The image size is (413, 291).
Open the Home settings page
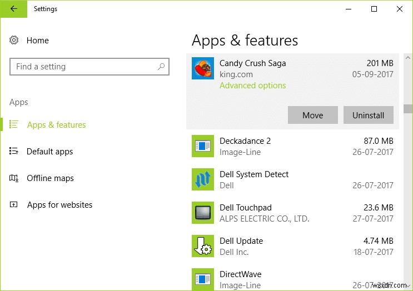click(x=38, y=40)
